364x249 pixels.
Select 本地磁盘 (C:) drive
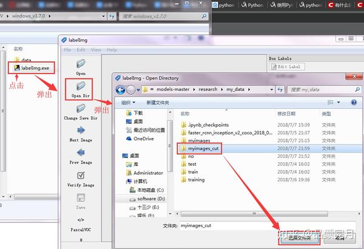tap(147, 190)
